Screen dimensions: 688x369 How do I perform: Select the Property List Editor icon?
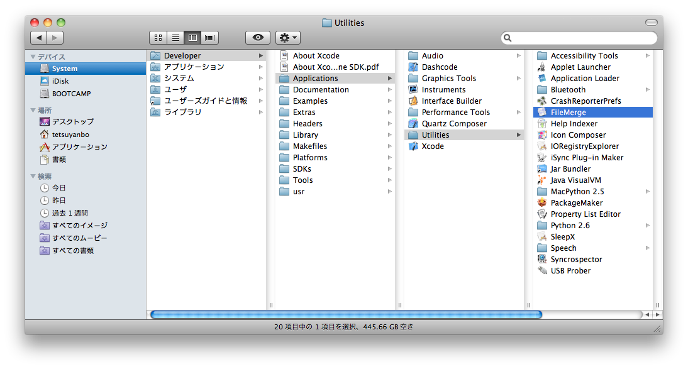542,214
